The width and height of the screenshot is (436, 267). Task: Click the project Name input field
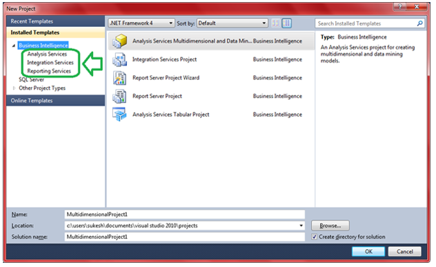[x=185, y=215]
